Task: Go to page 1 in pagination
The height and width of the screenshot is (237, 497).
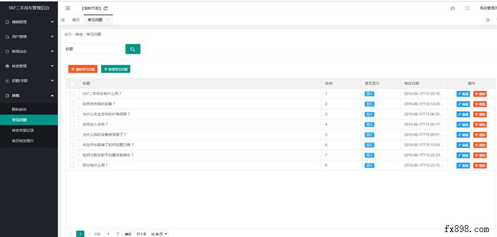Action: tap(81, 234)
